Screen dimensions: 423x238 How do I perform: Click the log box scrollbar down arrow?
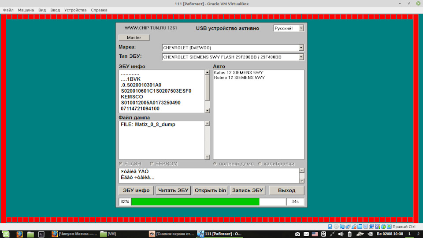click(302, 181)
